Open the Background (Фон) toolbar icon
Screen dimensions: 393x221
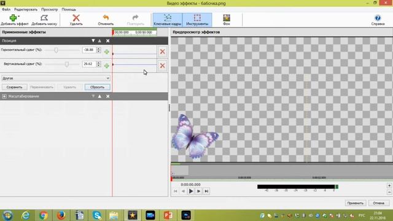point(227,20)
